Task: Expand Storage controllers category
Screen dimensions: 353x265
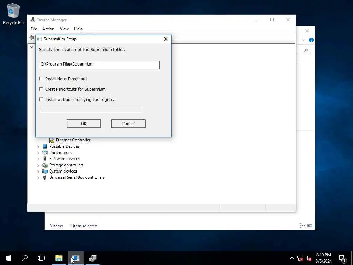Action: (38, 165)
